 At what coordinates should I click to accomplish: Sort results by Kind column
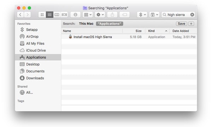tap(157, 31)
